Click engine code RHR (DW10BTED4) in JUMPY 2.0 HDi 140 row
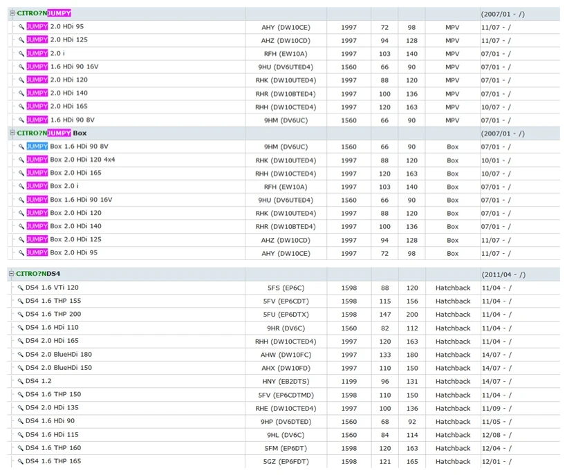This screenshot has width=567, height=475. 286,94
